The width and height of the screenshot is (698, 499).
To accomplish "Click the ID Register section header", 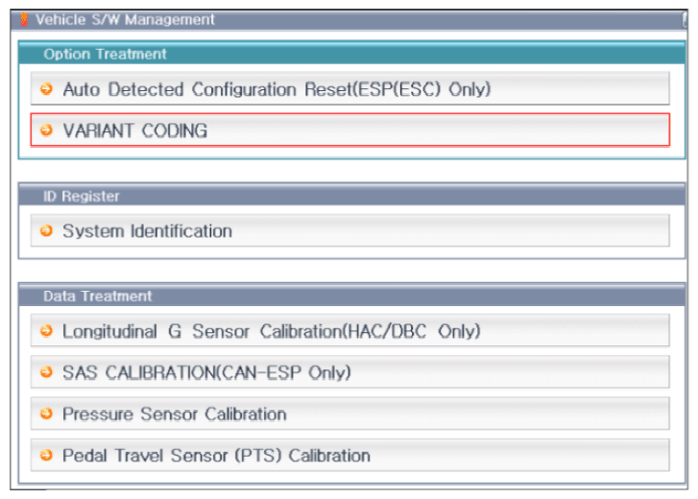I will point(82,196).
